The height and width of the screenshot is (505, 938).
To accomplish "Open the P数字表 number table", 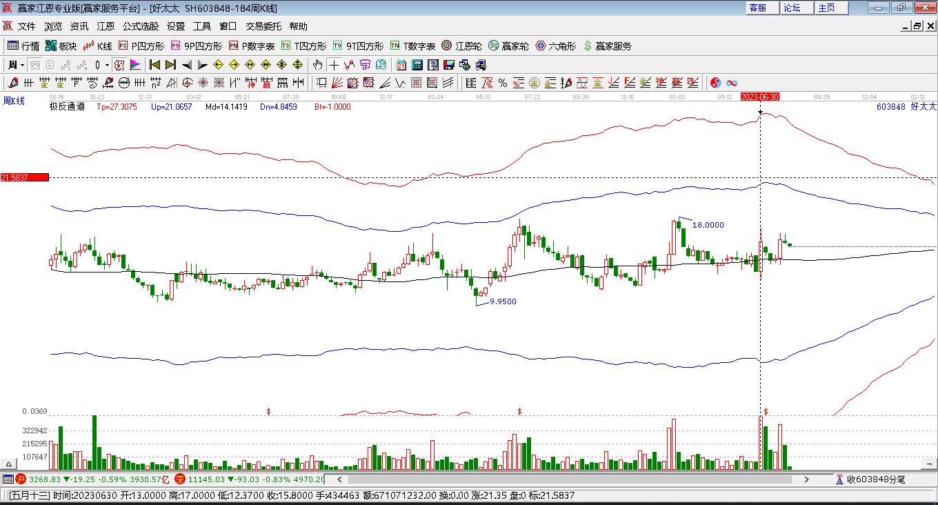I will pos(252,46).
